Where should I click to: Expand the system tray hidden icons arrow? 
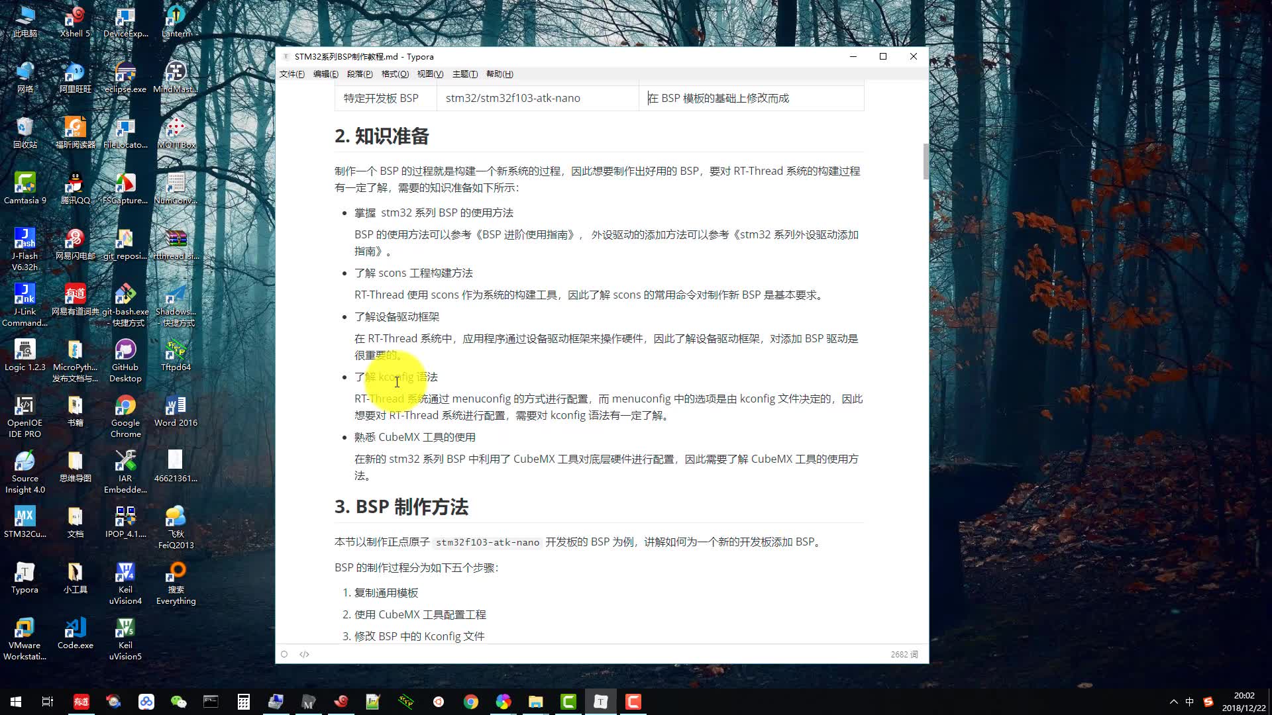1173,702
